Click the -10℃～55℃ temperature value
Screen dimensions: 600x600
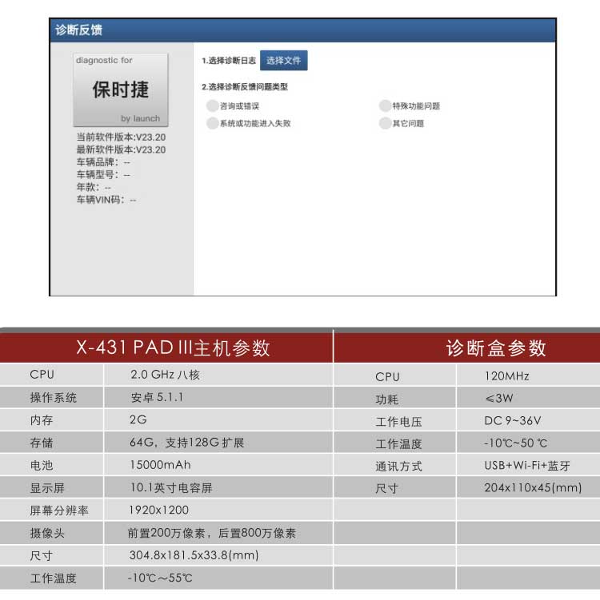point(160,578)
